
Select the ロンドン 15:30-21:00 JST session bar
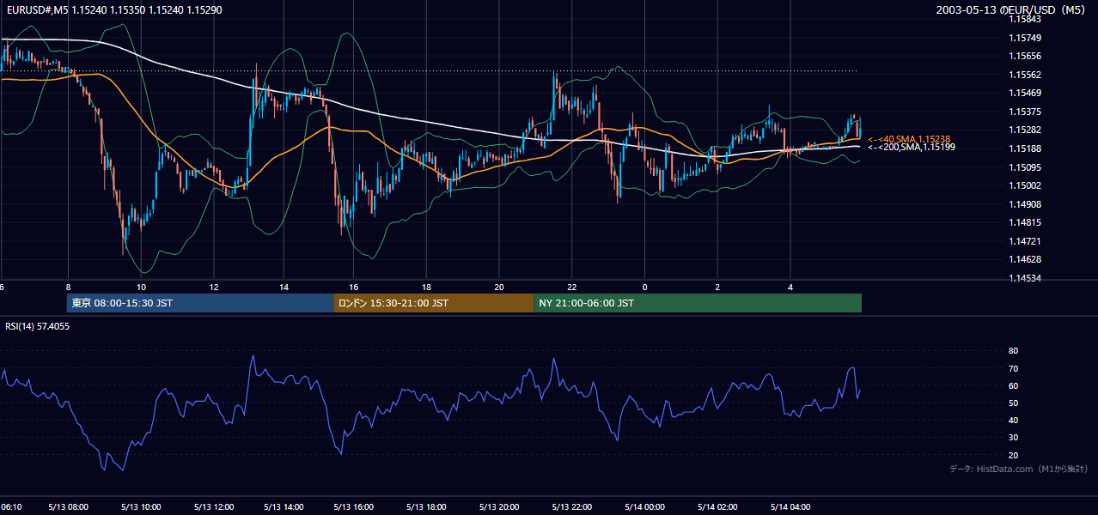[x=434, y=303]
